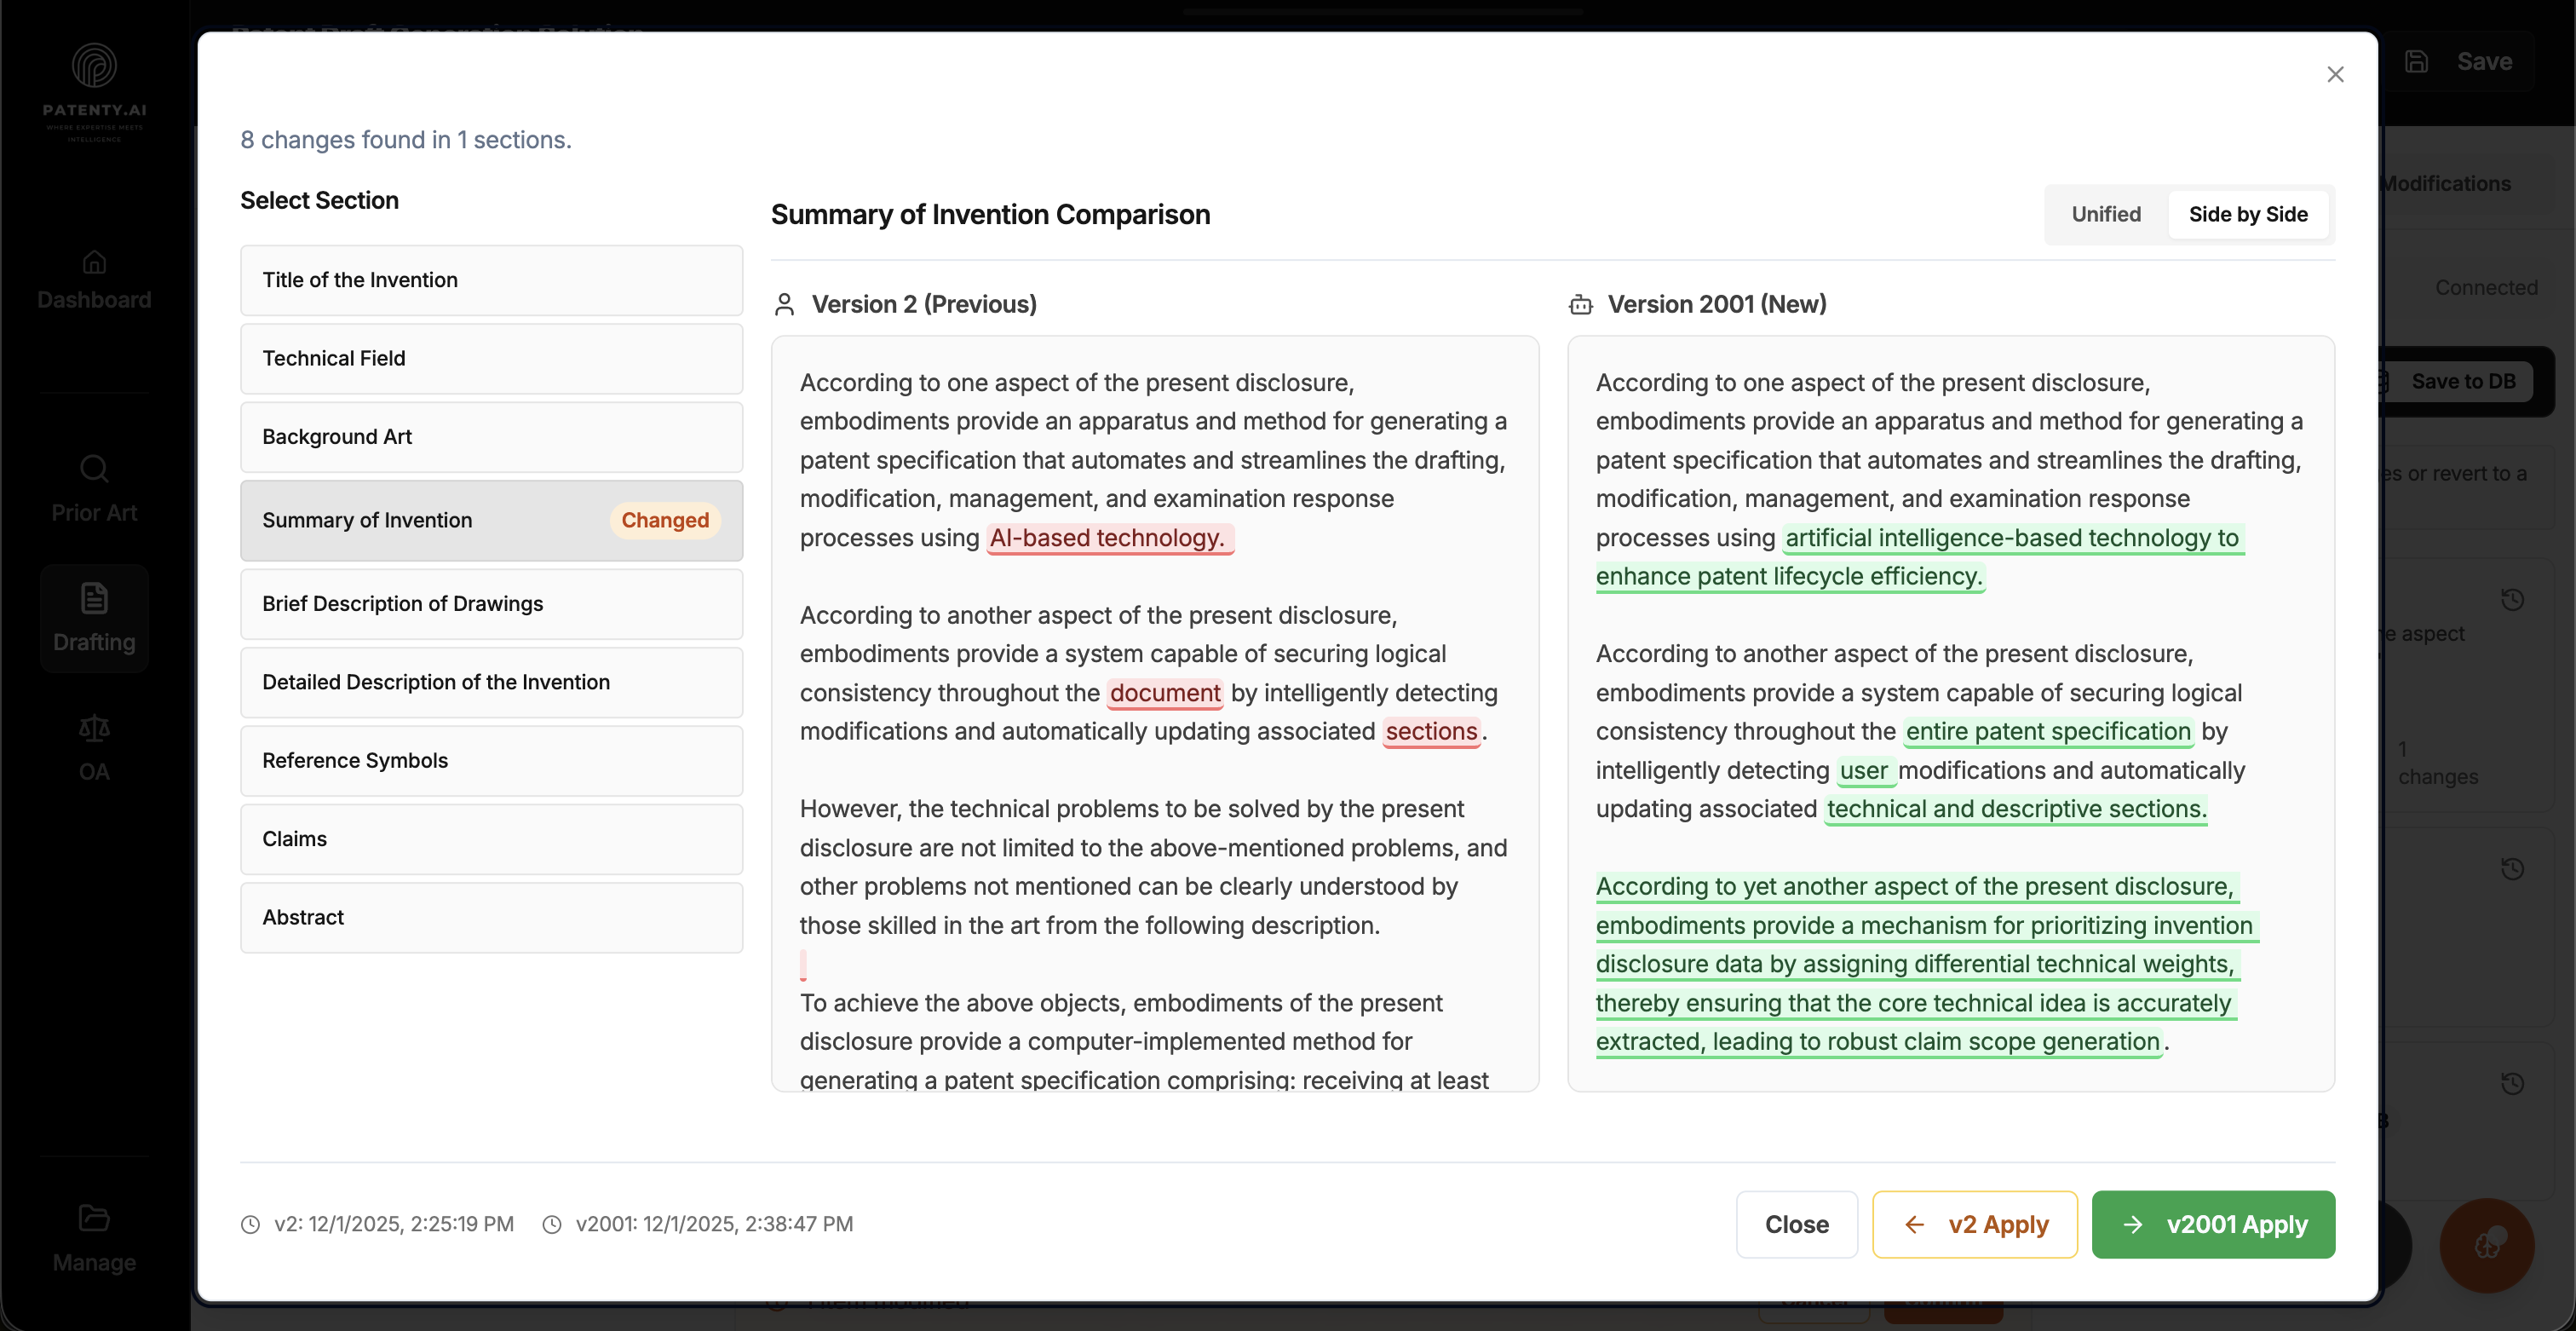Open the Abstract section

(491, 917)
